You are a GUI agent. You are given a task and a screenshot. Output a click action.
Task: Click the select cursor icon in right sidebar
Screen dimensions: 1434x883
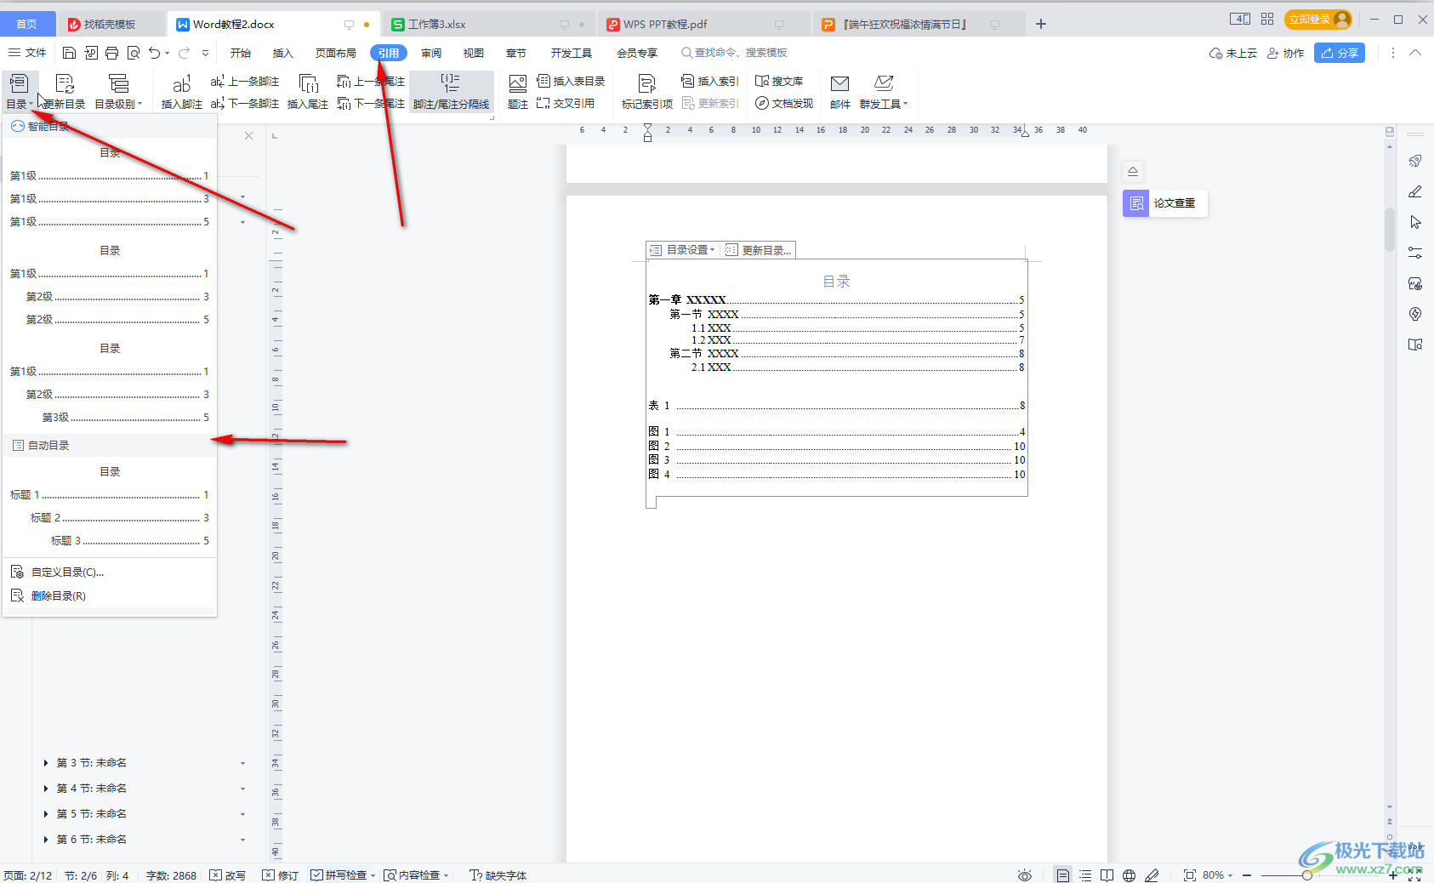coord(1415,222)
